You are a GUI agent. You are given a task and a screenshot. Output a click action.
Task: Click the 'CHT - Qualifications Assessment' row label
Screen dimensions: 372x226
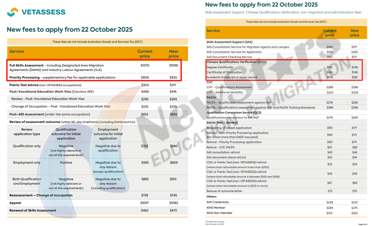click(x=229, y=88)
